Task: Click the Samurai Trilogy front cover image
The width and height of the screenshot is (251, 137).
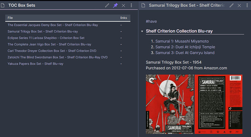Action: pyautogui.click(x=170, y=104)
